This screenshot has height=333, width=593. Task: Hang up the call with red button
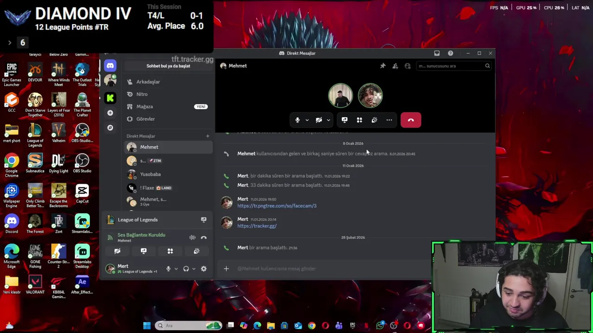point(411,120)
